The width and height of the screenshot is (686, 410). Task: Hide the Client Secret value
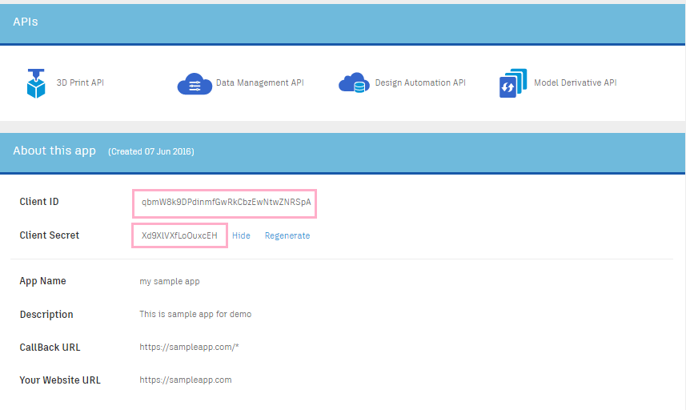(241, 235)
